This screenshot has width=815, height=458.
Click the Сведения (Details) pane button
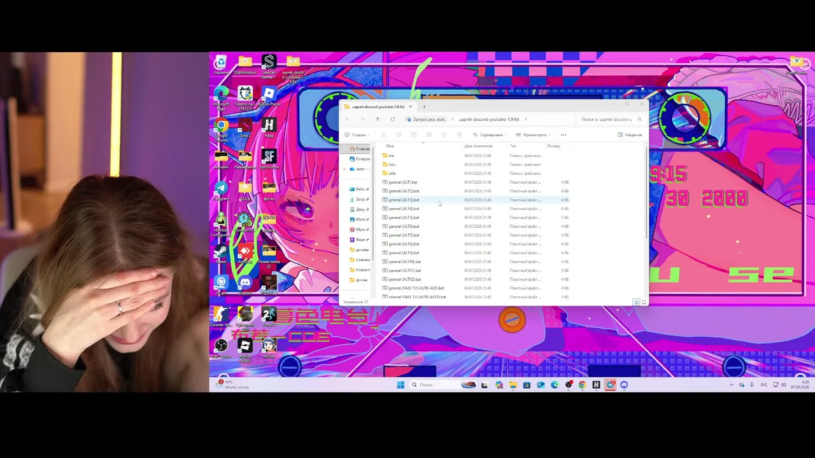coord(630,135)
